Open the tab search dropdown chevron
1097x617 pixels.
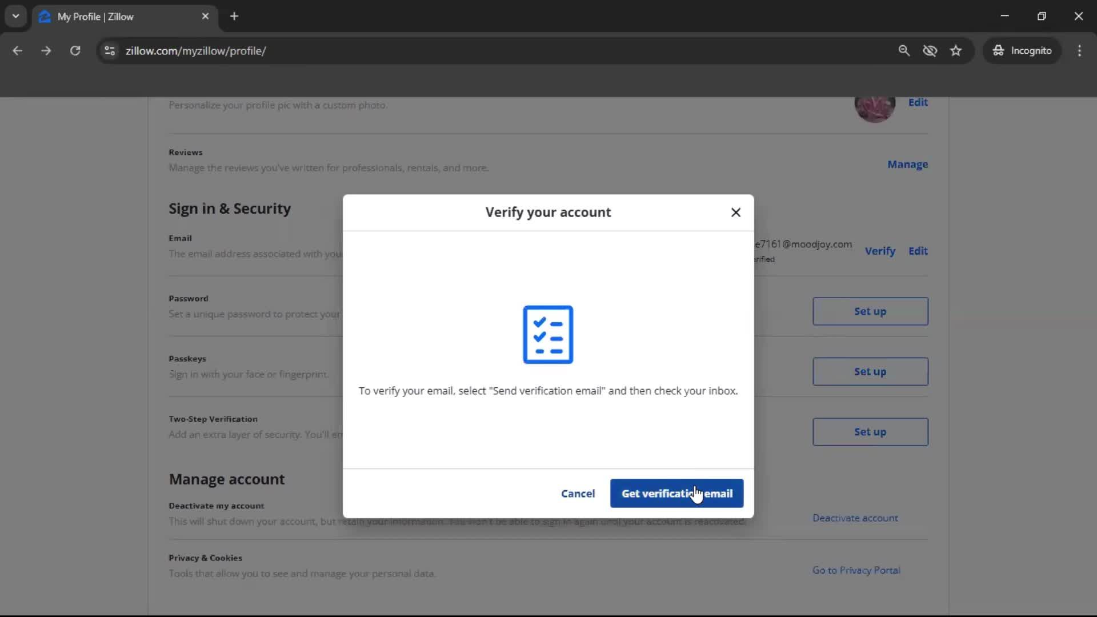click(x=15, y=16)
